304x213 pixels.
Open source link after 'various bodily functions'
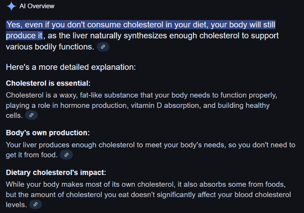coord(103,47)
